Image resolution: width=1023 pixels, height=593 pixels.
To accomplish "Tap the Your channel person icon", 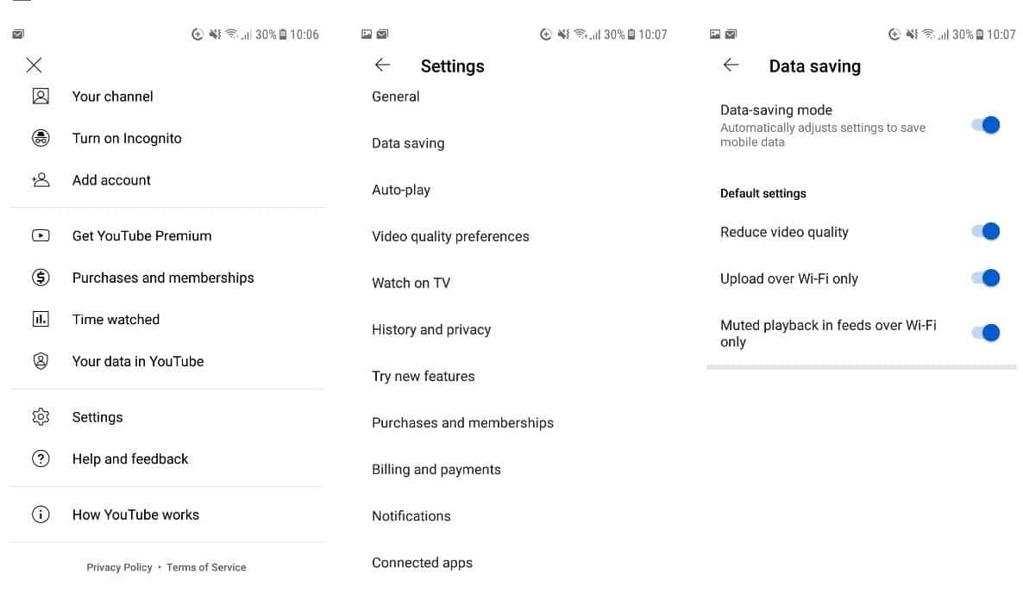I will pyautogui.click(x=41, y=97).
